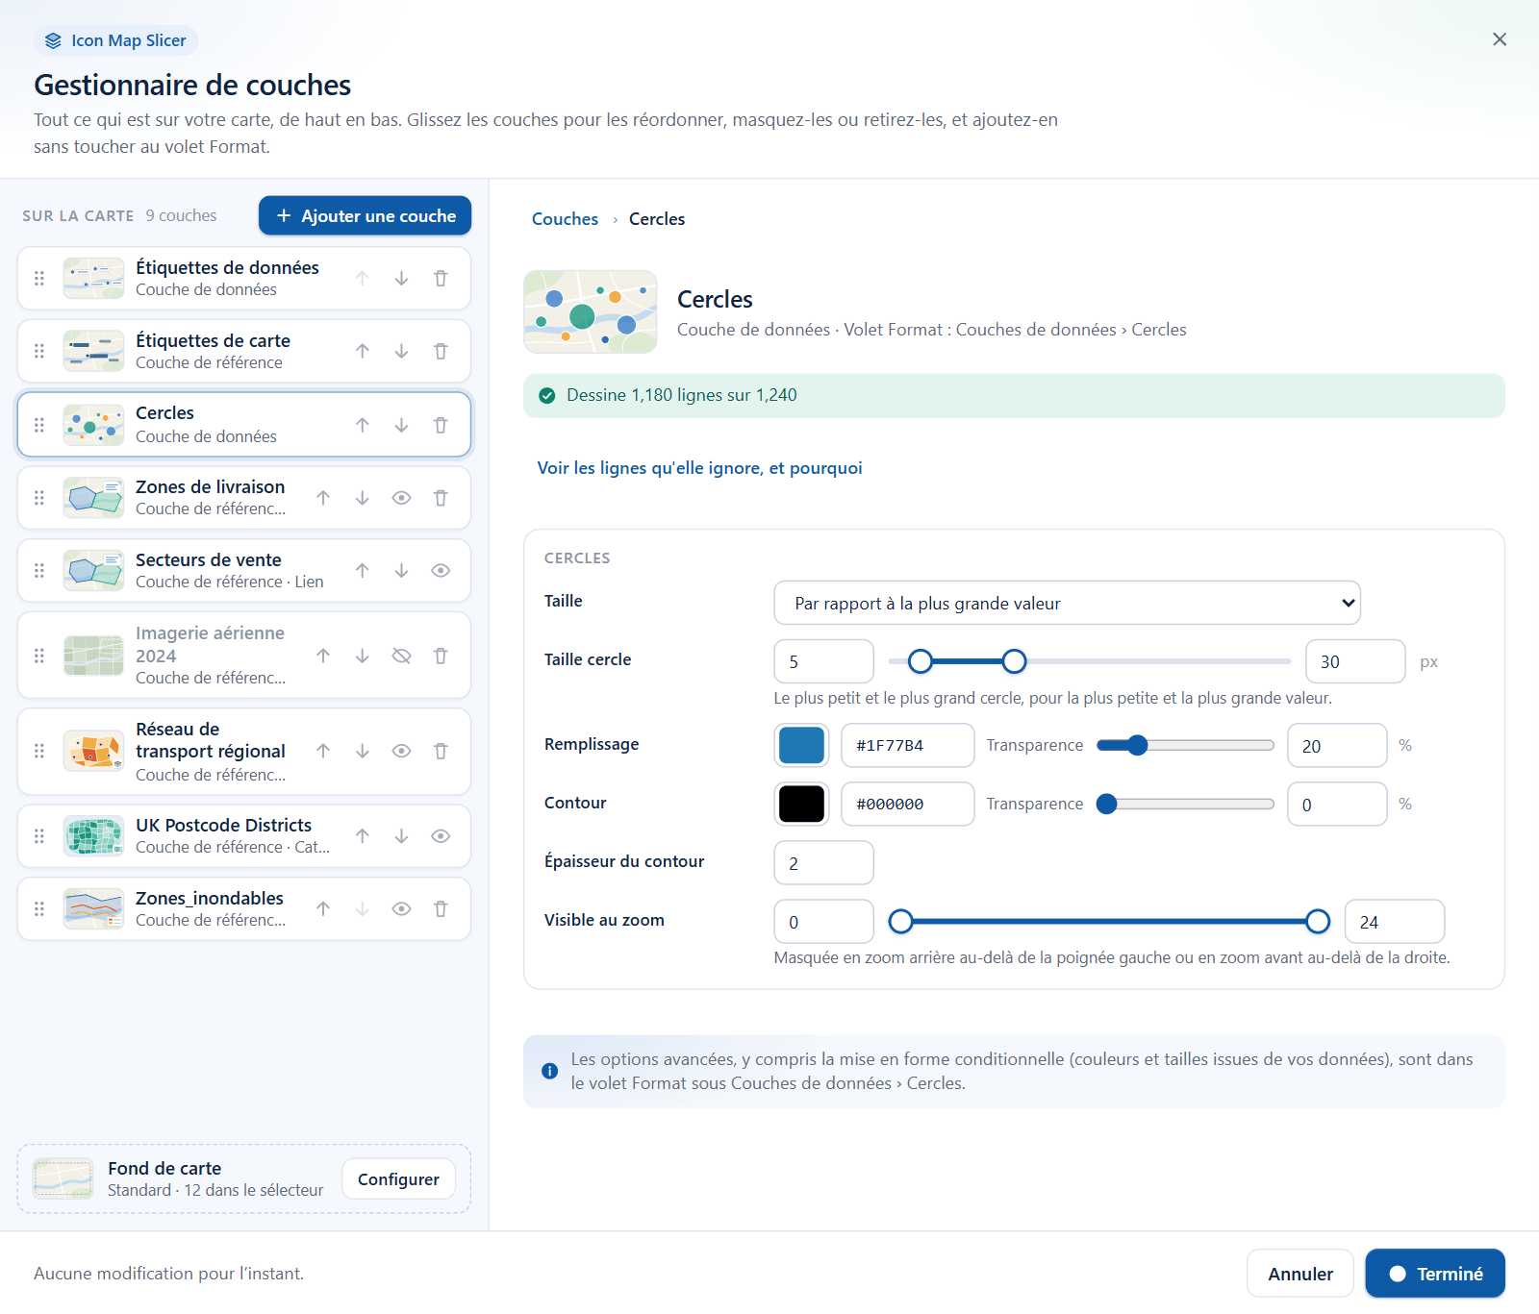This screenshot has width=1539, height=1314.
Task: Show the Imagerie aérienne 2024 layer
Action: click(401, 657)
